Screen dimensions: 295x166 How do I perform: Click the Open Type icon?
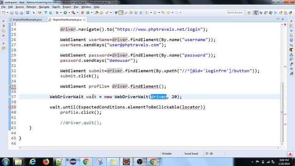[97, 12]
